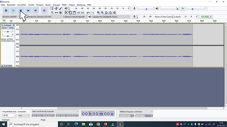Solo the track with Alleine button
Image resolution: width=227 pixels, height=127 pixels.
(x=11, y=28)
